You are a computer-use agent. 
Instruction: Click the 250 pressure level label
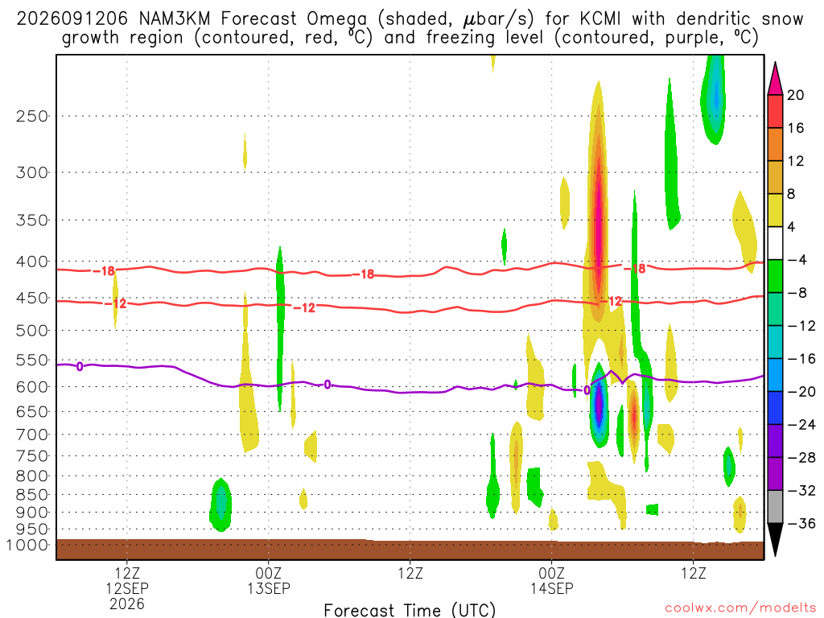click(32, 116)
